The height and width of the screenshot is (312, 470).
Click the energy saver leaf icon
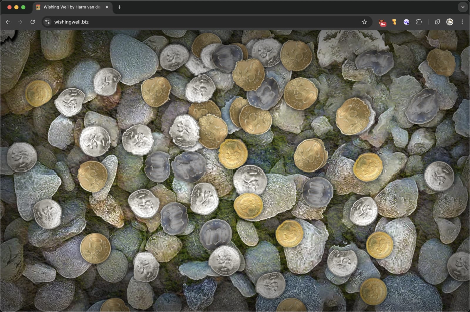pos(437,22)
